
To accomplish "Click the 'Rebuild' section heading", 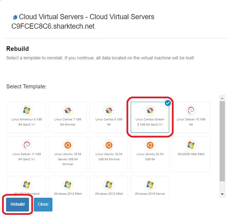I will tap(18, 49).
